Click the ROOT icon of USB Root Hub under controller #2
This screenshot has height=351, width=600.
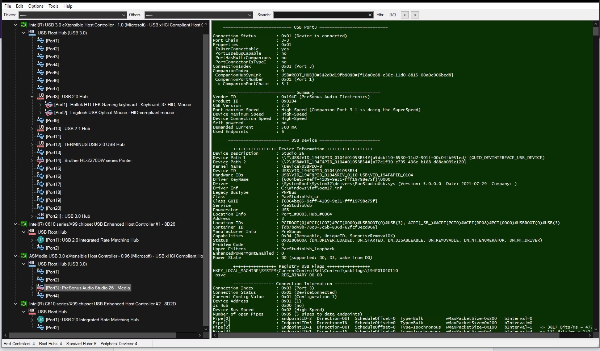pos(32,312)
